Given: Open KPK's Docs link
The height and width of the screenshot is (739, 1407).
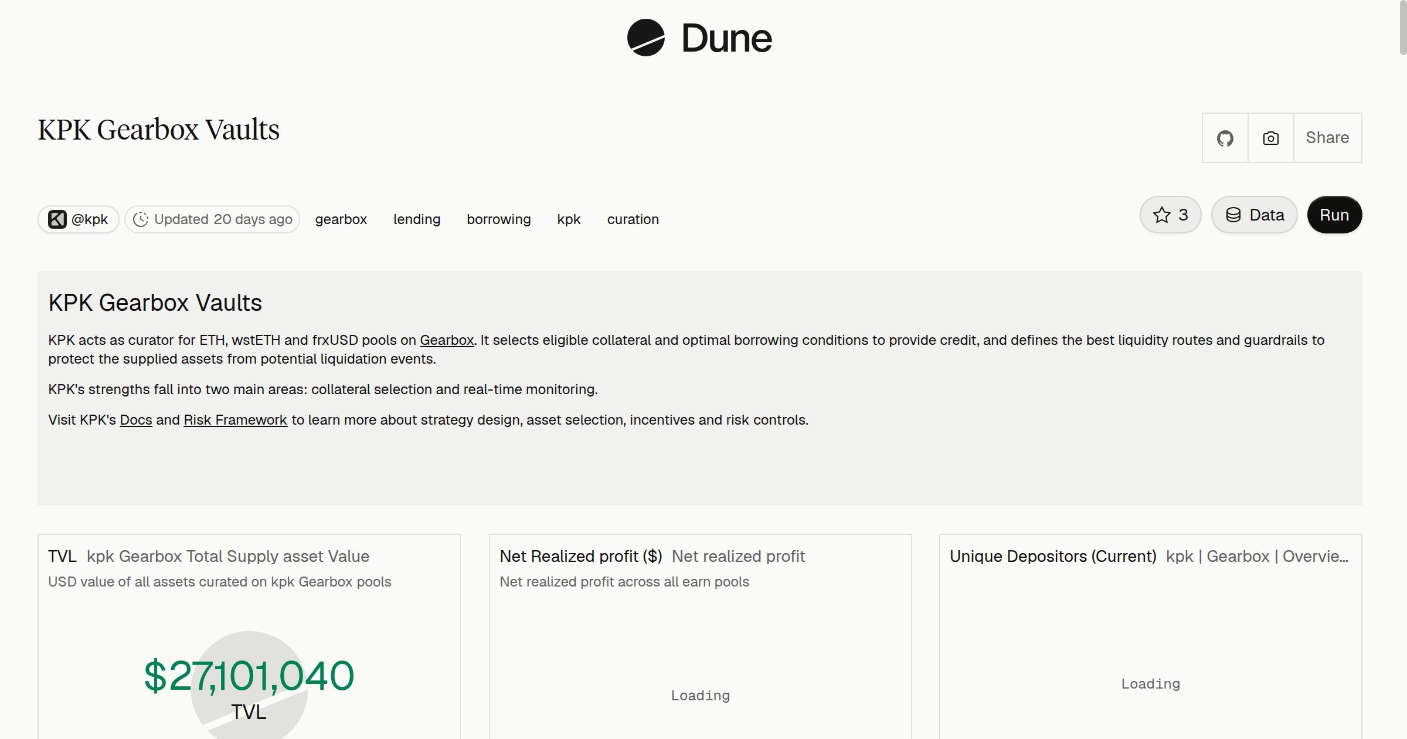Looking at the screenshot, I should pos(136,420).
